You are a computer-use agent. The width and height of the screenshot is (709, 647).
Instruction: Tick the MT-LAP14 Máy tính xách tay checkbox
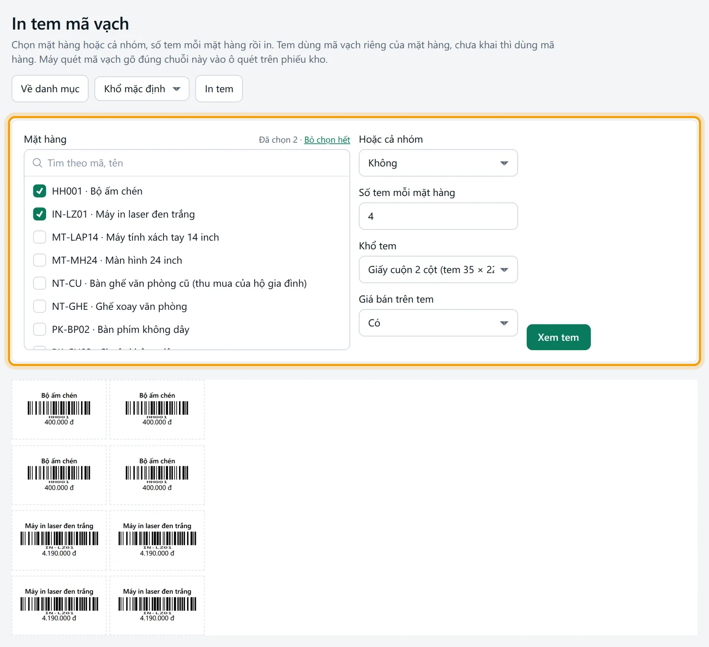point(39,237)
